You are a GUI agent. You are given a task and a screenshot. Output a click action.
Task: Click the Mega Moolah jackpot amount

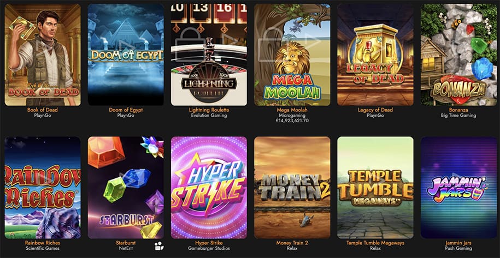292,121
